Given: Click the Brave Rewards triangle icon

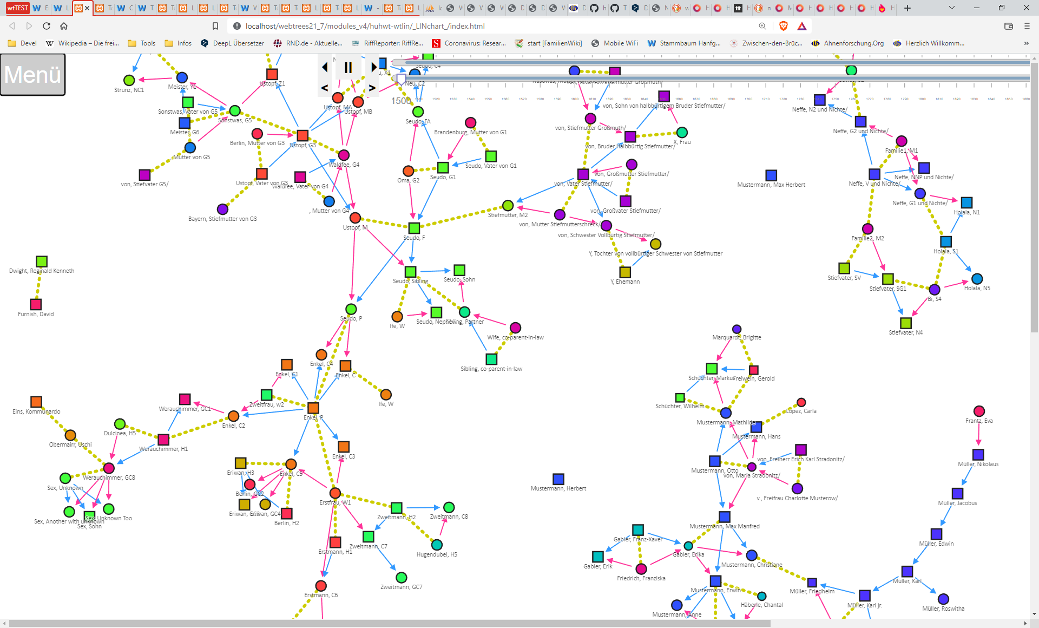Looking at the screenshot, I should pyautogui.click(x=802, y=26).
